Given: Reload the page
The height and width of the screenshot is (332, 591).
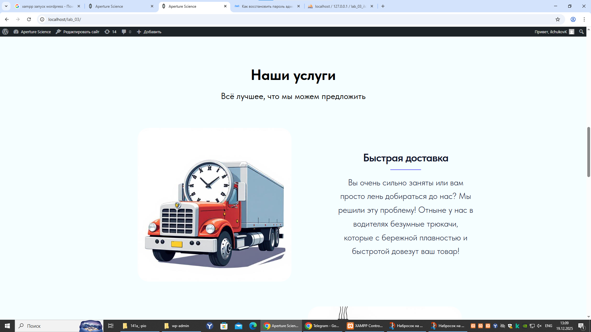Looking at the screenshot, I should pyautogui.click(x=29, y=19).
